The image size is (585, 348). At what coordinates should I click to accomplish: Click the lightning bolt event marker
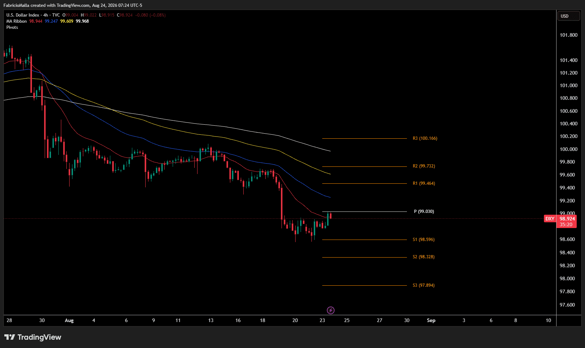331,310
